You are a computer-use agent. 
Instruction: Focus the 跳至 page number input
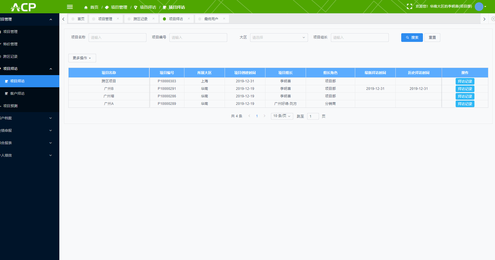[313, 116]
